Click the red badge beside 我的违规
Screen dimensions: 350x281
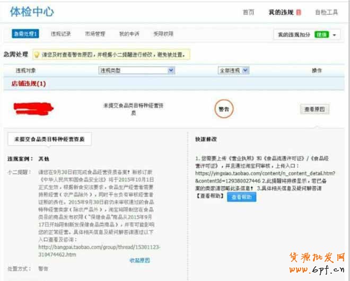click(x=299, y=12)
